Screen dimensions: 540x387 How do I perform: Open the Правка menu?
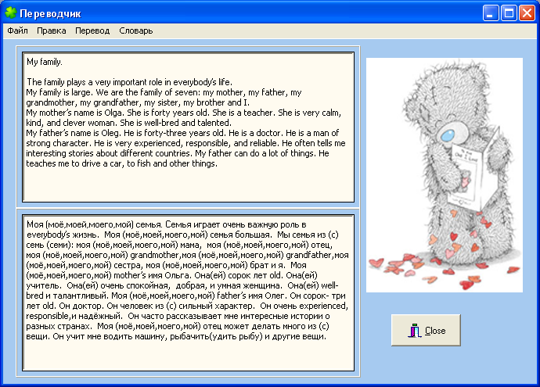point(52,30)
